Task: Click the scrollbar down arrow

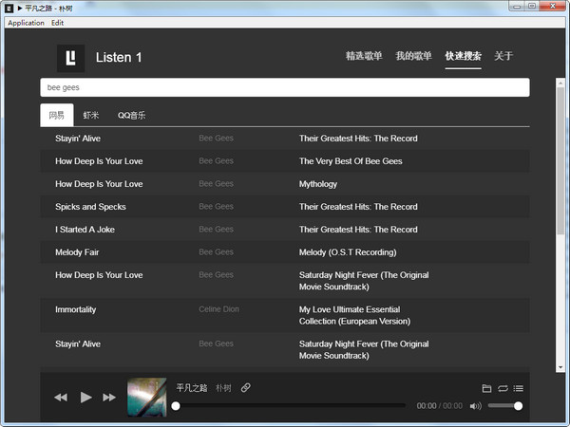Action: pos(560,367)
